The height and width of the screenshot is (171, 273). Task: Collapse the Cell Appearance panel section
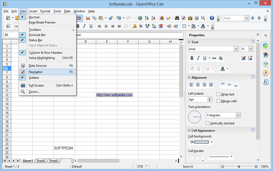click(x=189, y=130)
